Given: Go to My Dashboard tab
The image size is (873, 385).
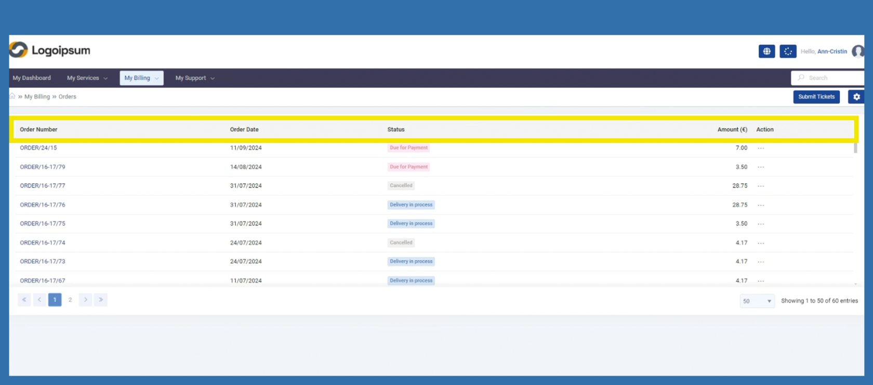Looking at the screenshot, I should [x=32, y=78].
